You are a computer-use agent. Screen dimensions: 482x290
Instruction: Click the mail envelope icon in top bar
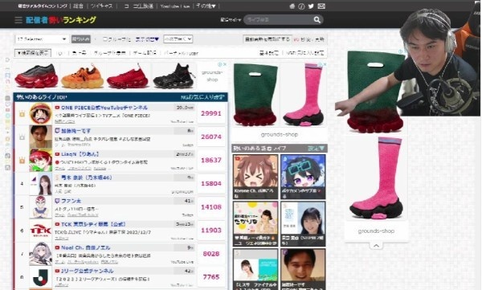point(321,6)
